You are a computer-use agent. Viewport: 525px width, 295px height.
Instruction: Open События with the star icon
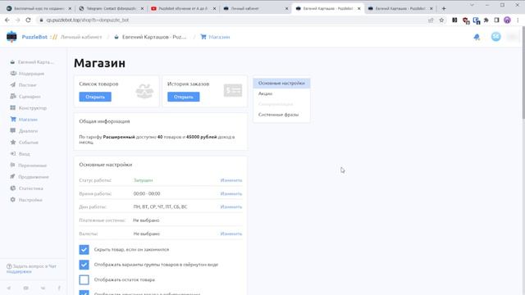coord(24,143)
